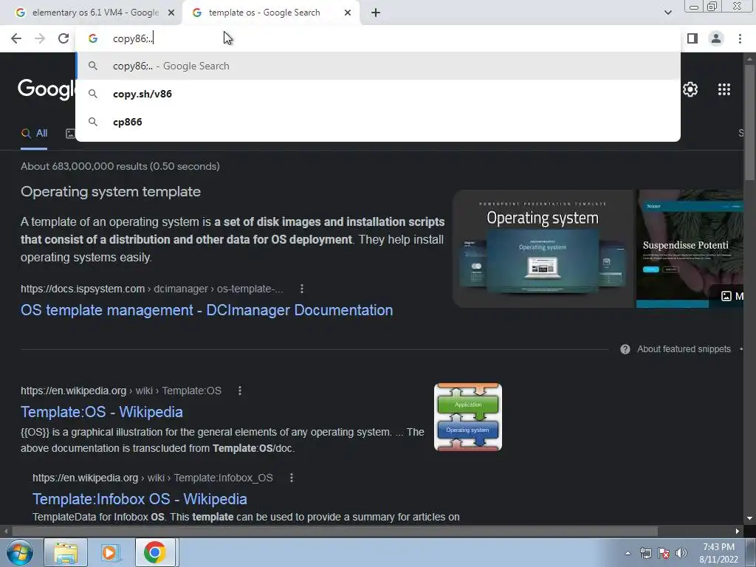The image size is (756, 567).
Task: Open options for the Template:Infobox_OS result
Action: (291, 478)
